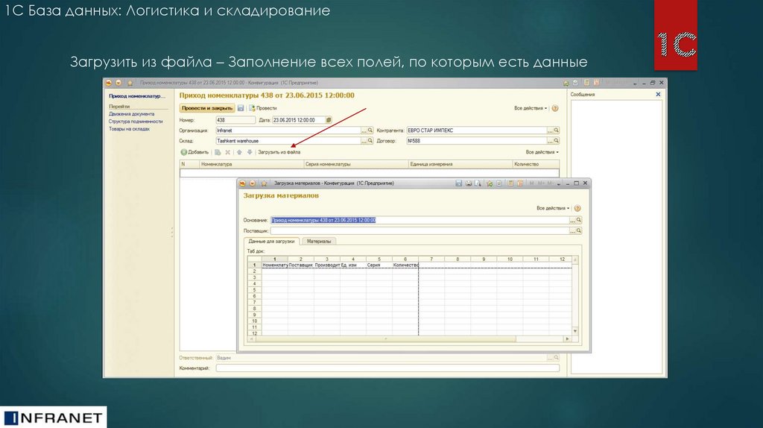Click the help icon in Загрузка материалов
The width and height of the screenshot is (763, 428).
click(577, 208)
